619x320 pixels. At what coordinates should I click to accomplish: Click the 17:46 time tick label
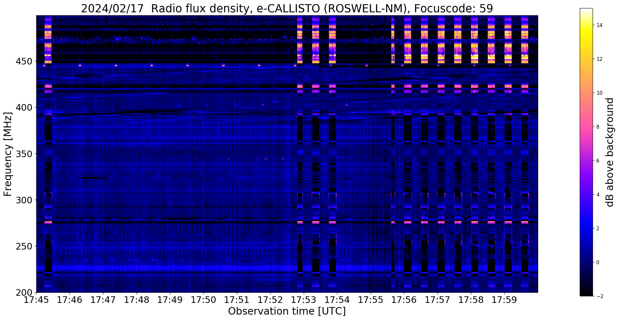click(x=70, y=300)
